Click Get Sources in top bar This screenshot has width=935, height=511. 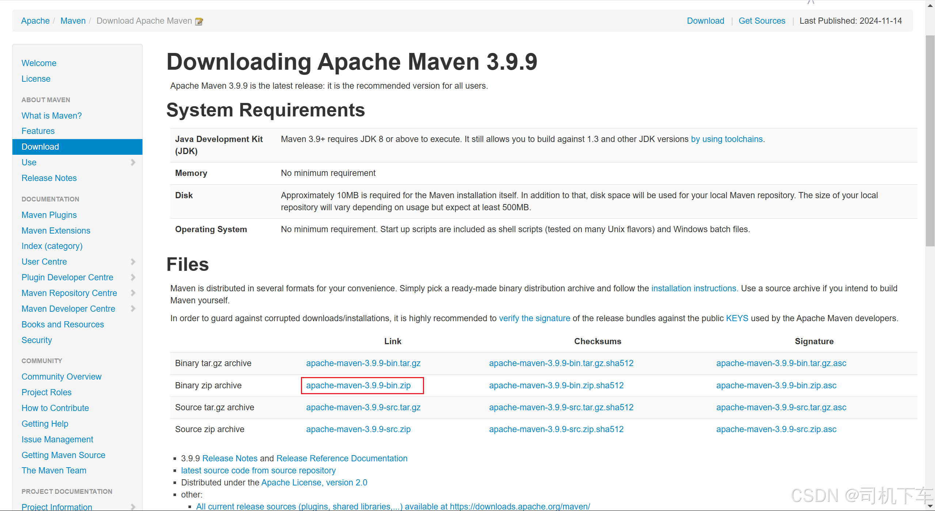(762, 21)
